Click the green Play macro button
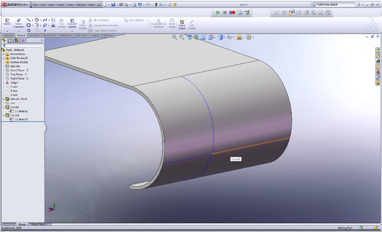 tap(218, 12)
